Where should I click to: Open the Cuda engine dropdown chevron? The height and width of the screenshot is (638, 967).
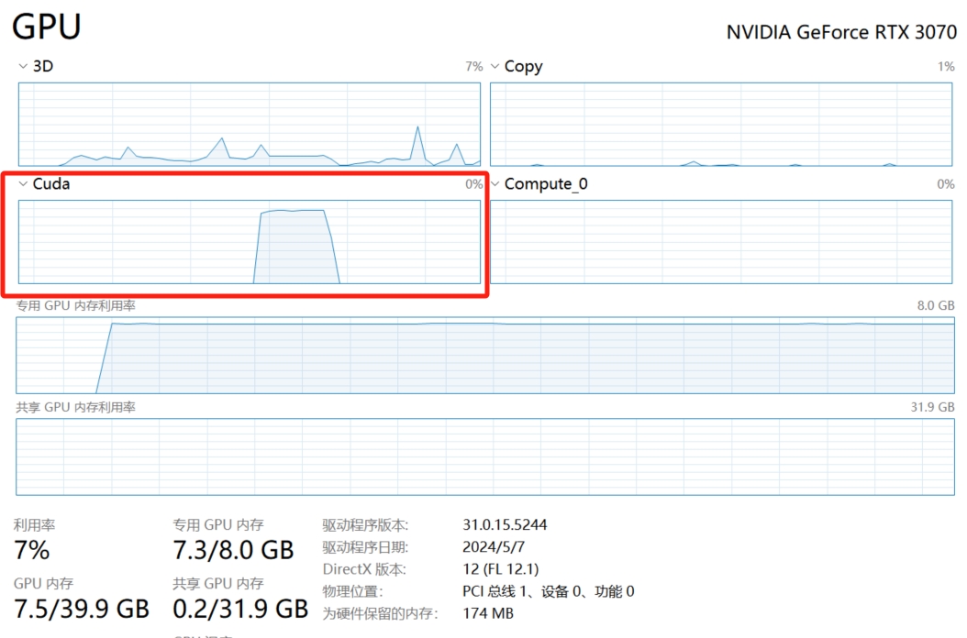coord(23,184)
